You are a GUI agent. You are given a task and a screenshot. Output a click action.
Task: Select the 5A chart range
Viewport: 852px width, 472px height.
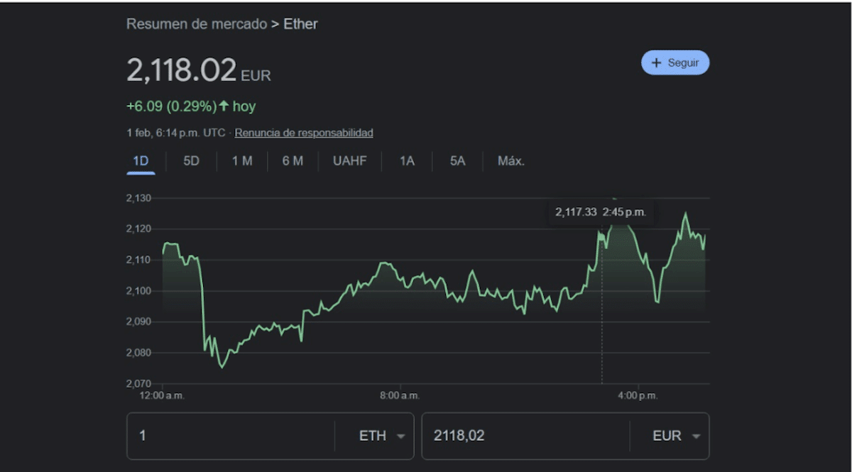(456, 161)
